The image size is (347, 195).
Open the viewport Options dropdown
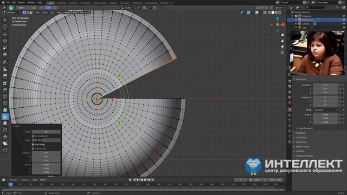(x=280, y=8)
